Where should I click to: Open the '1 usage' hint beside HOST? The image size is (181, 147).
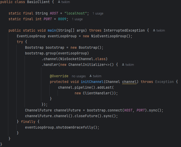click(98, 13)
